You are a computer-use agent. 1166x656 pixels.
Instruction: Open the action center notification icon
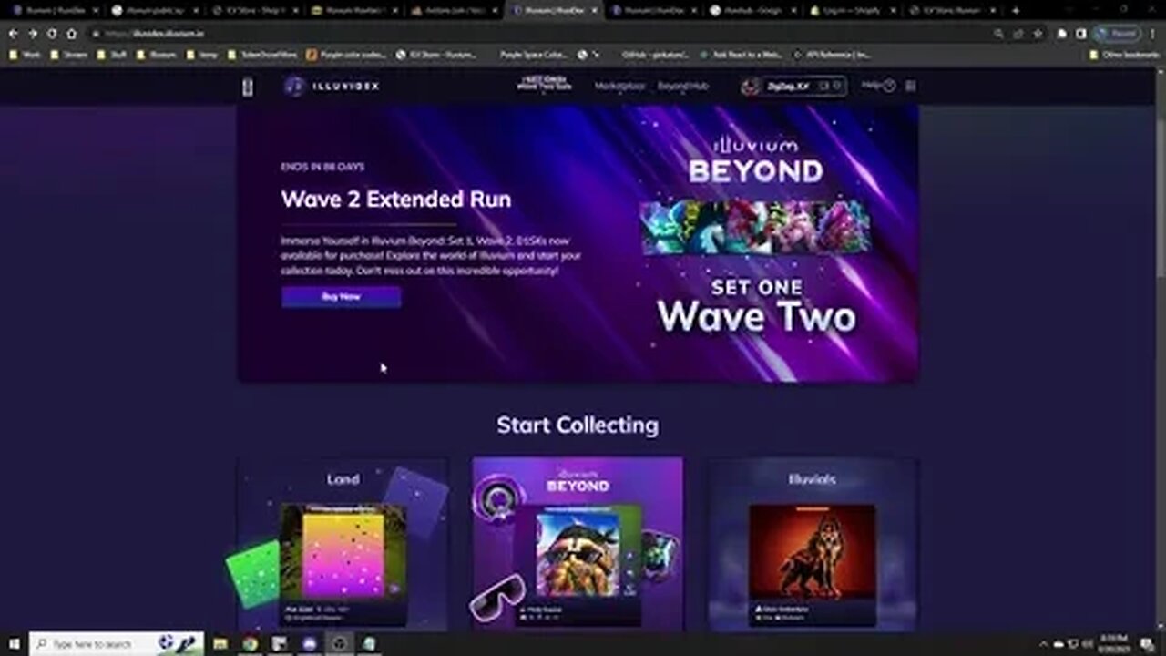point(1147,644)
